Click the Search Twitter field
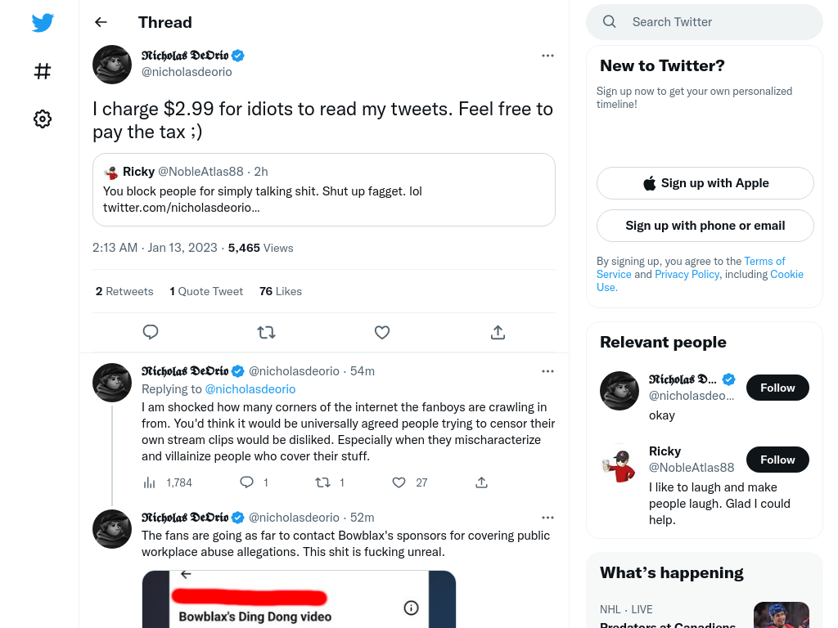838x628 pixels. [705, 22]
